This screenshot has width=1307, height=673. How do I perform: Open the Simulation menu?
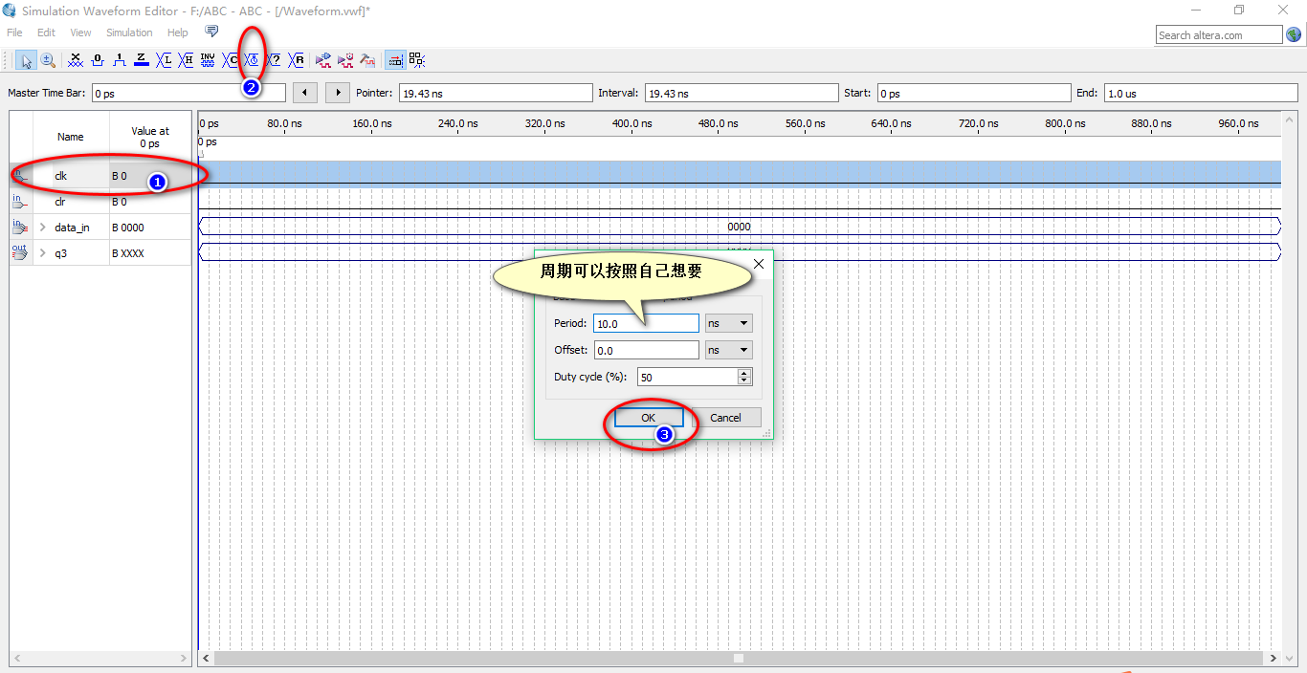coord(129,33)
